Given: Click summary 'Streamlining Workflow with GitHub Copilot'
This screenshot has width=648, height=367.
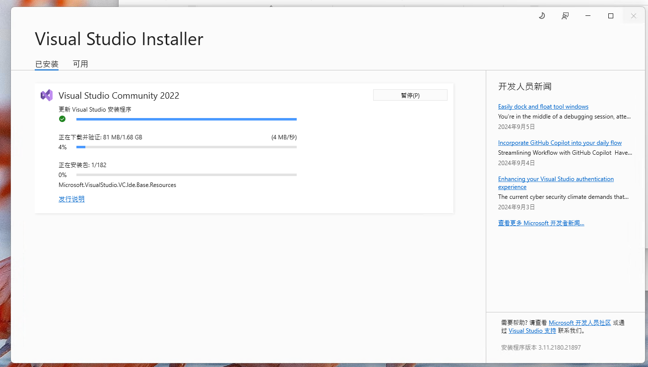Looking at the screenshot, I should point(565,153).
